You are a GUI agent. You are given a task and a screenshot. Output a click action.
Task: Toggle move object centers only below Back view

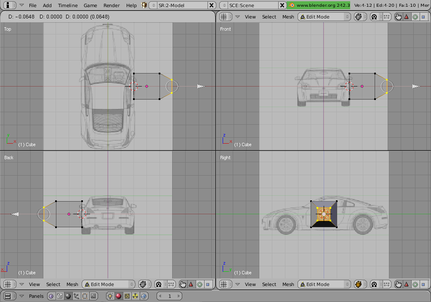click(171, 284)
